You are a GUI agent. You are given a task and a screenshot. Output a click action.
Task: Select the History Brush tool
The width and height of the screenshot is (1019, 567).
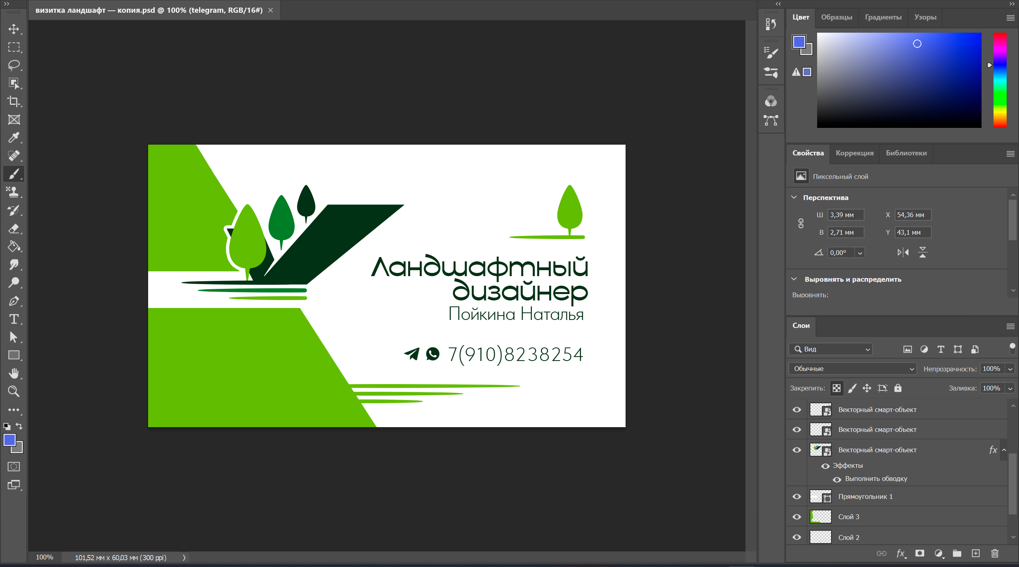(14, 210)
